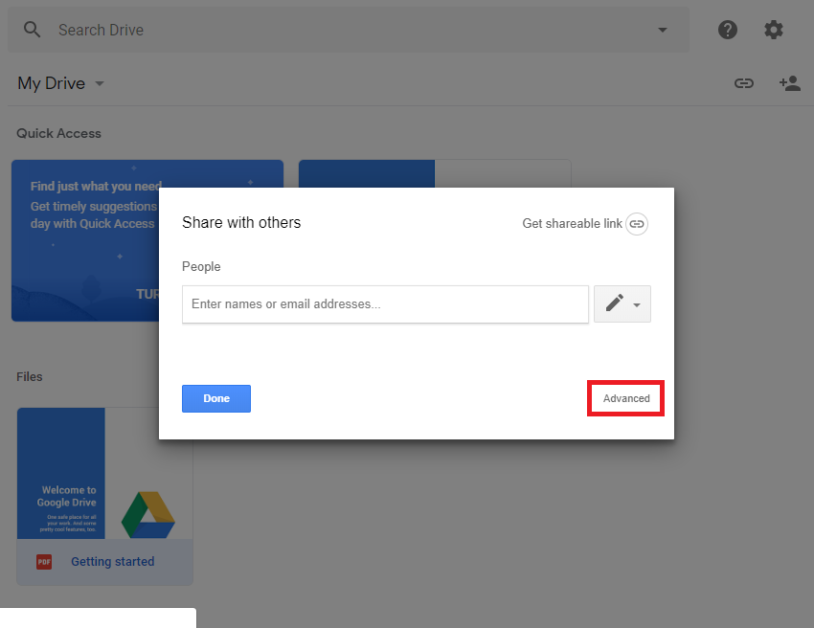Click the search magnifier icon
Screen dimensions: 814x628
(33, 30)
